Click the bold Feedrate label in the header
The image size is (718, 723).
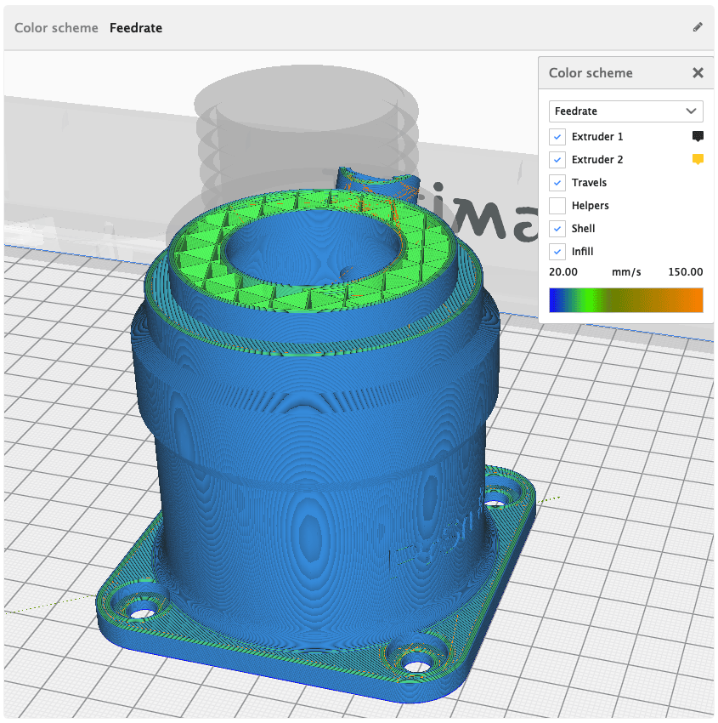(136, 28)
